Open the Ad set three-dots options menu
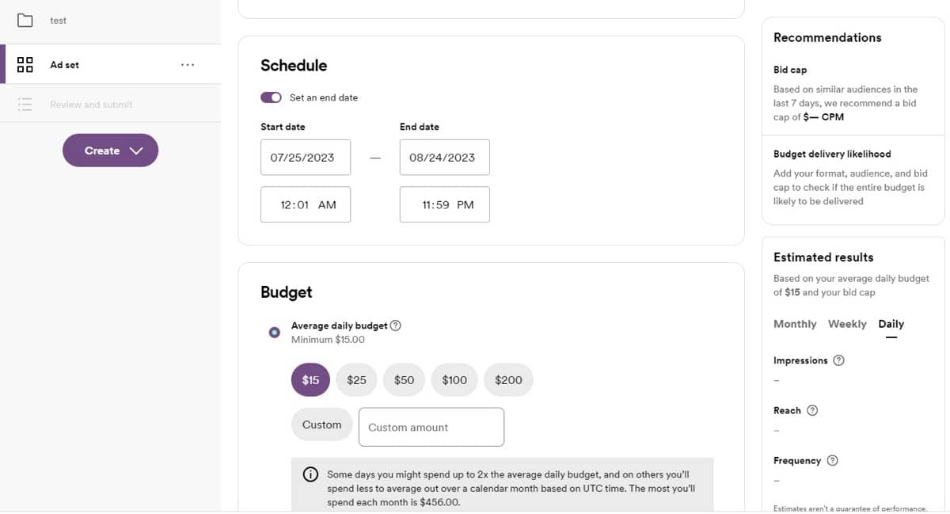Viewport: 950px width, 514px height. [x=188, y=65]
